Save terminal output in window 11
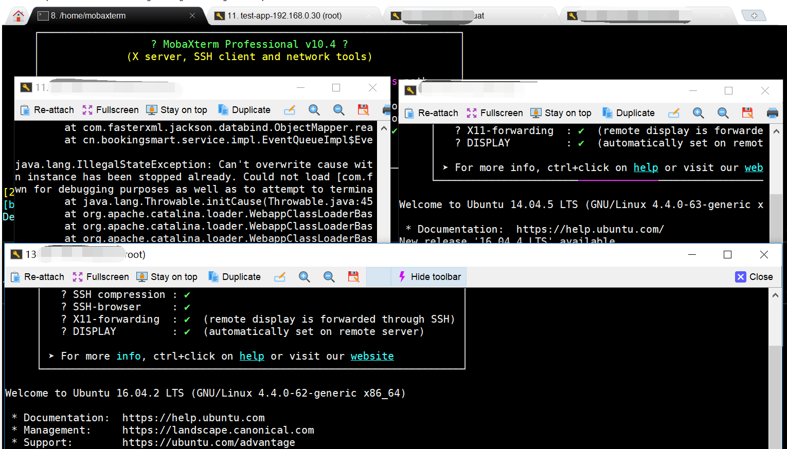Image resolution: width=787 pixels, height=449 pixels. coord(363,110)
